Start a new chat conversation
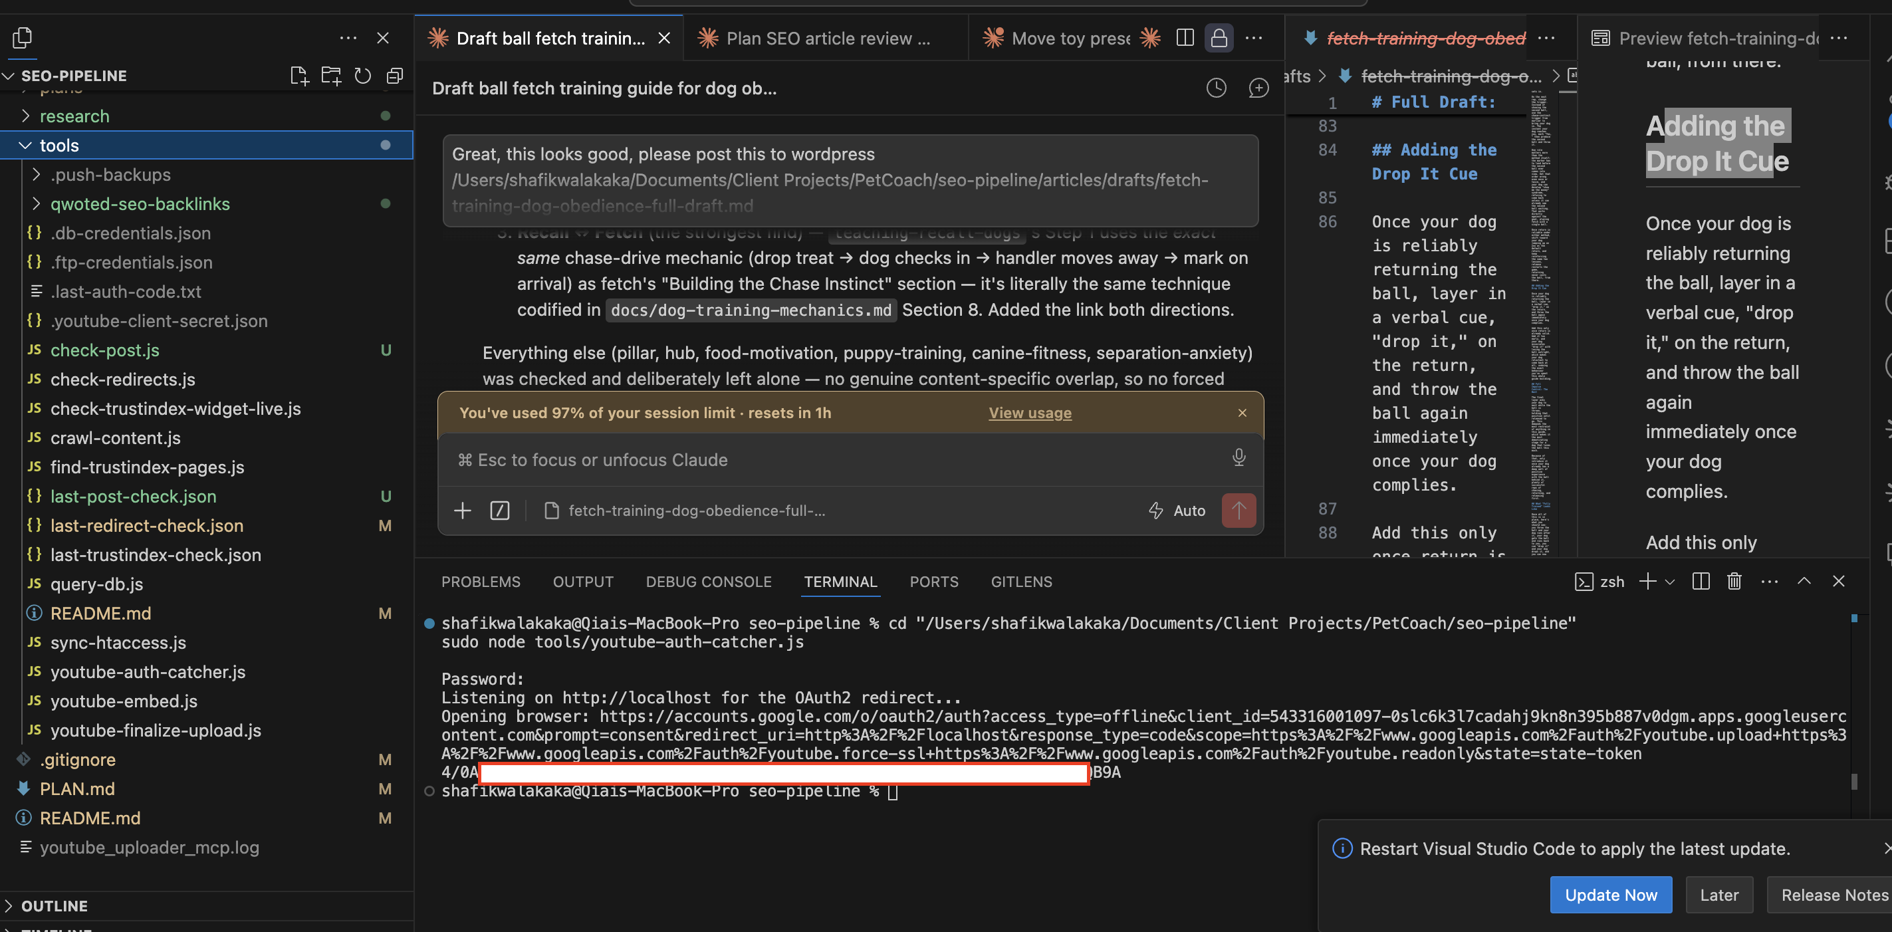 (x=1258, y=88)
